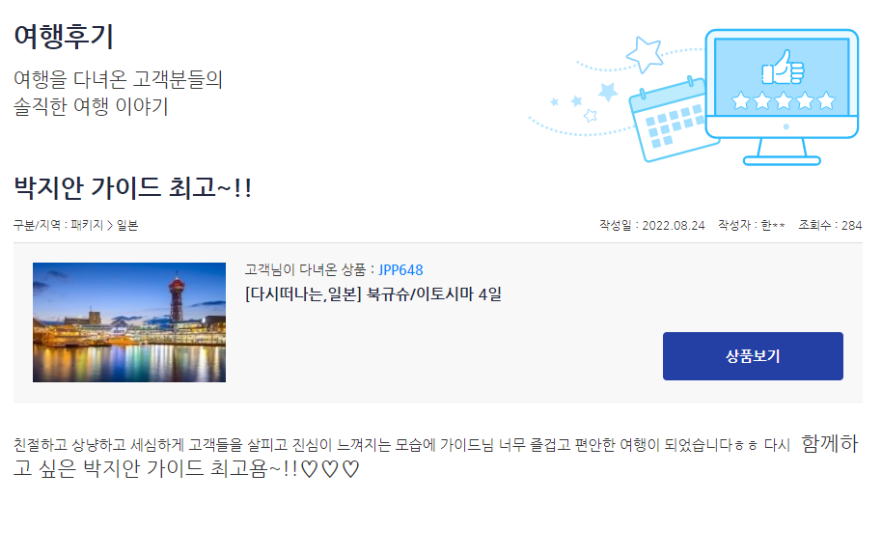882x558 pixels.
Task: Open the JPP648 product code link
Action: coord(400,270)
